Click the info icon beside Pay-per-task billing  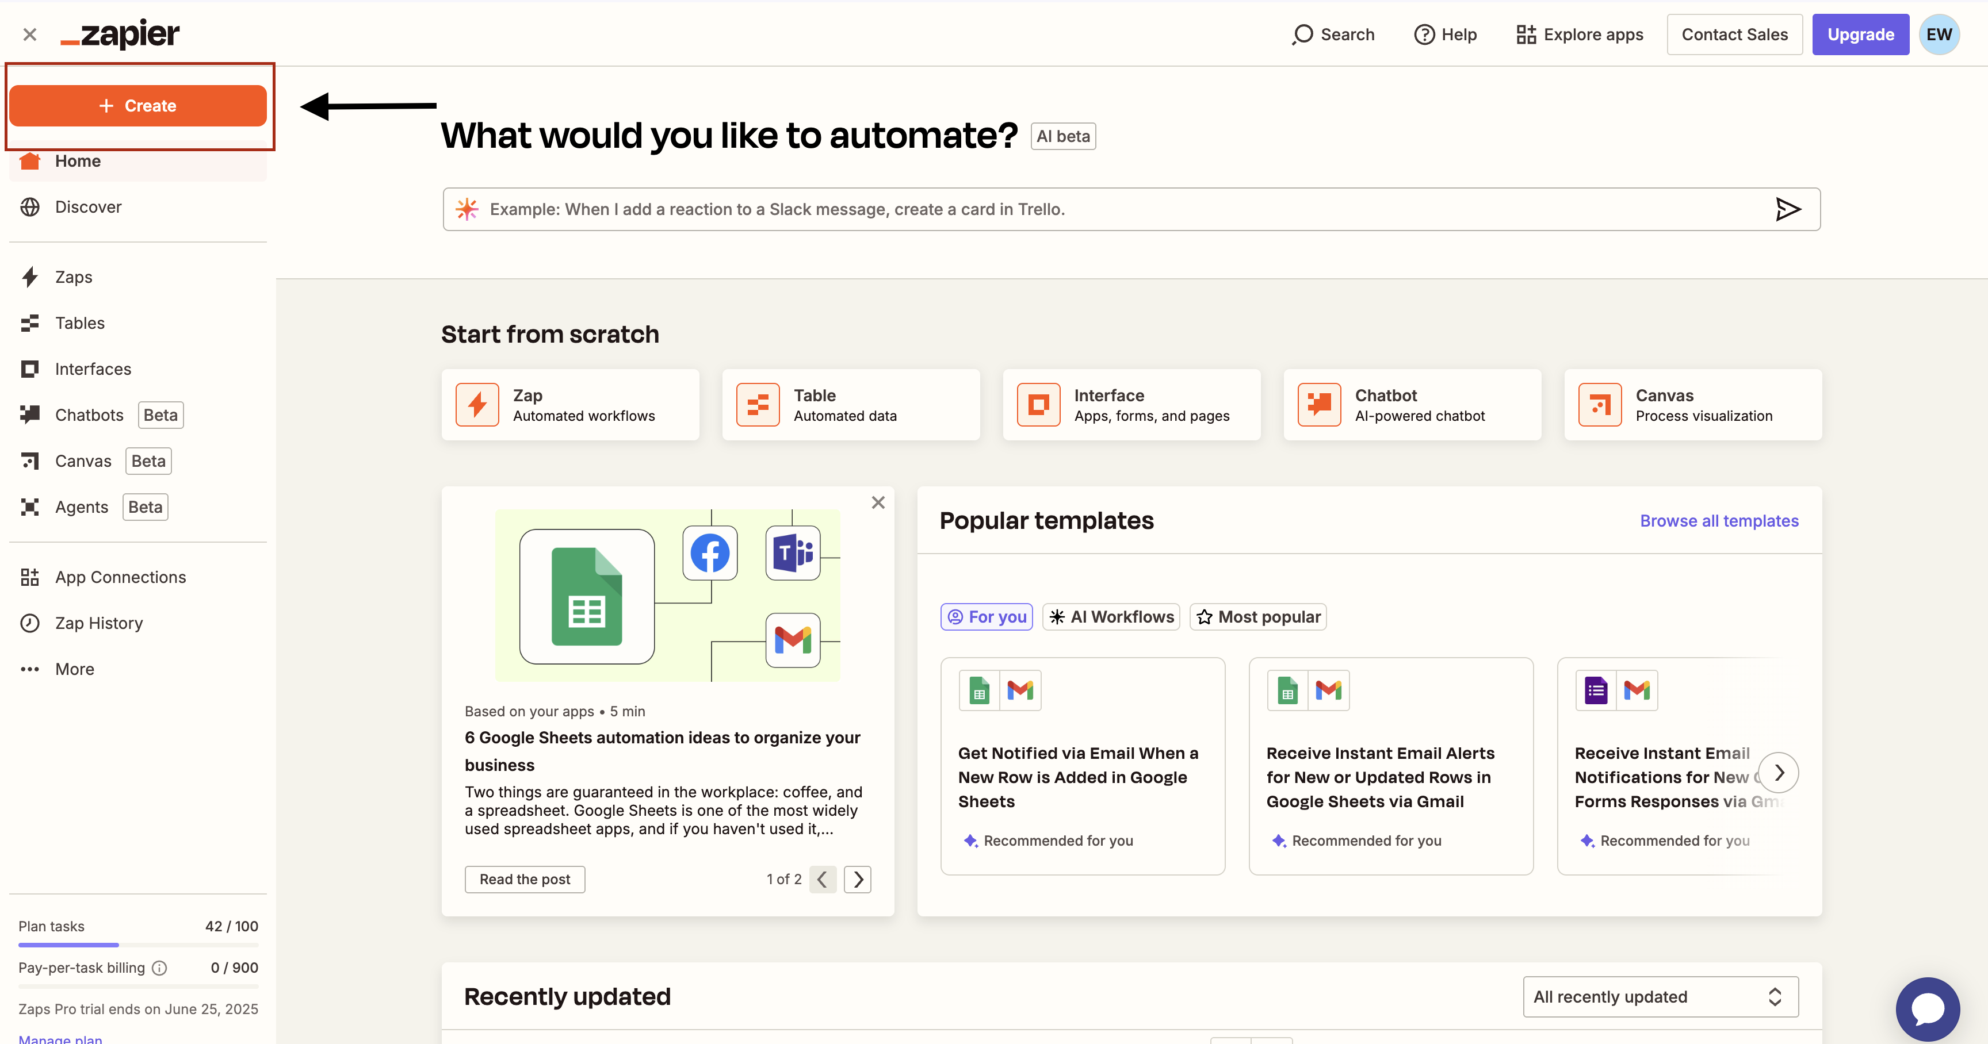pos(160,968)
